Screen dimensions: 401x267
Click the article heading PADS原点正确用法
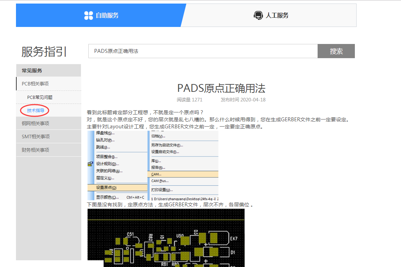[x=221, y=88]
